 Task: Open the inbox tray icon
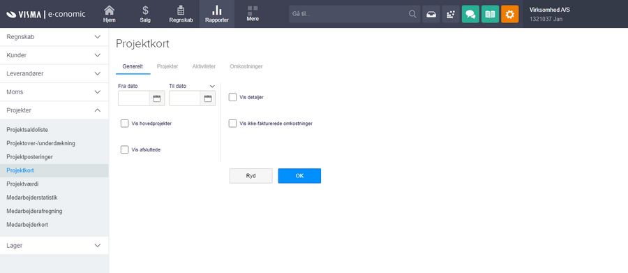click(431, 14)
